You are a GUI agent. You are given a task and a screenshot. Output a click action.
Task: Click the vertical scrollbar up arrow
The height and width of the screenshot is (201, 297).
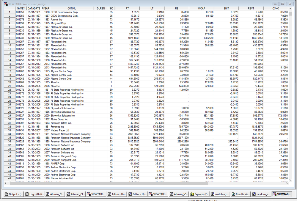tap(290, 9)
